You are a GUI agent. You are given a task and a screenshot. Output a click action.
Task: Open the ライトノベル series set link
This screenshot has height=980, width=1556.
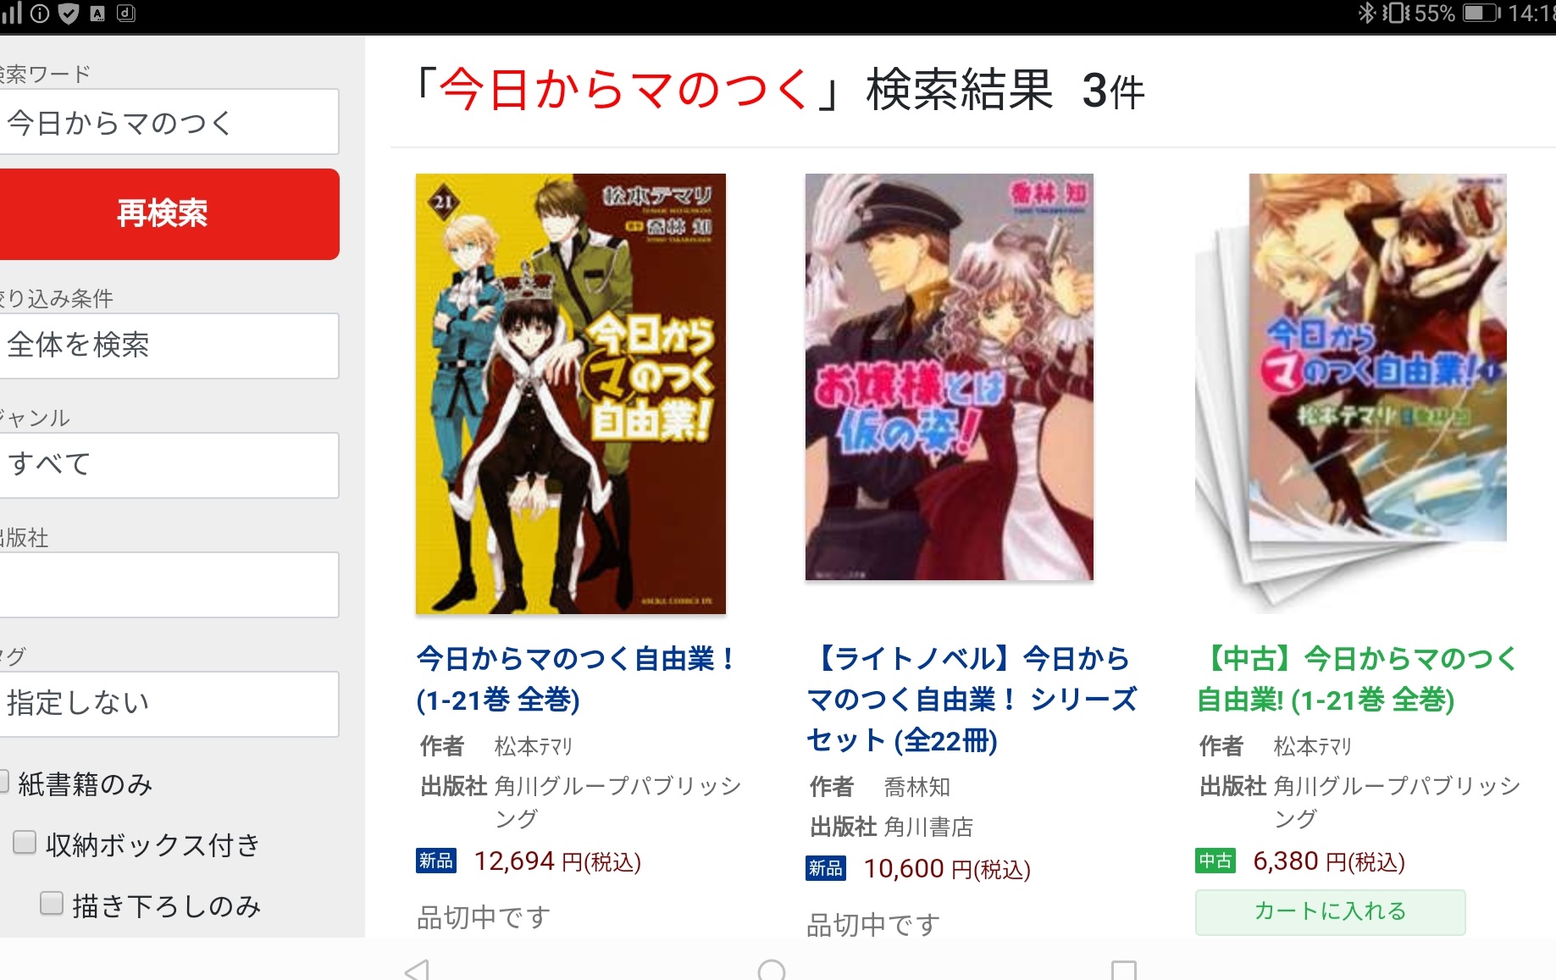[x=972, y=700]
